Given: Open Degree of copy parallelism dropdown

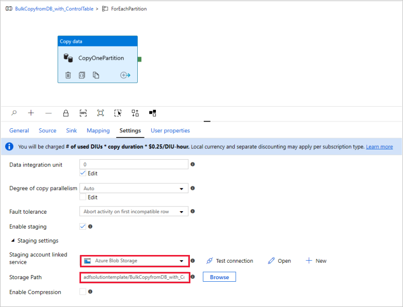Looking at the screenshot, I should pos(134,188).
